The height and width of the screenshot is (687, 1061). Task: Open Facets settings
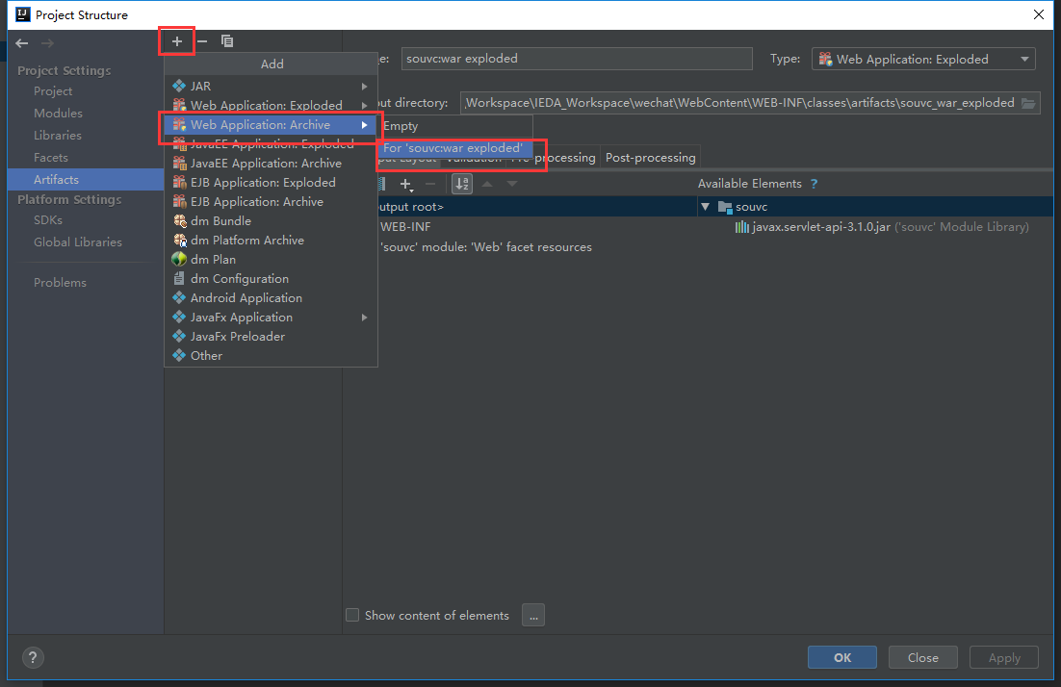coord(51,158)
